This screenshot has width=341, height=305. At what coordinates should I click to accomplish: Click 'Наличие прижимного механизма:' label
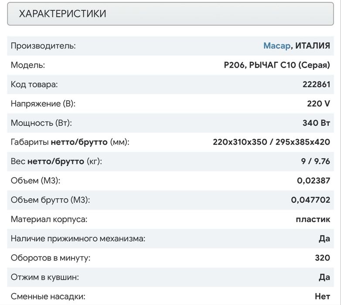78,239
